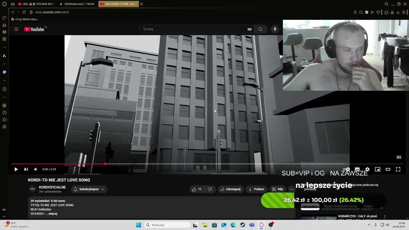Open the browser extensions puzzle icon
409x230 pixels.
pos(386,12)
